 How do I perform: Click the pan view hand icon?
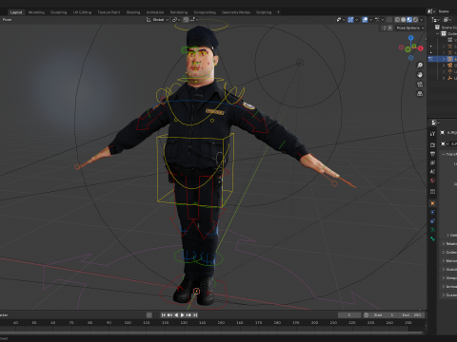click(x=420, y=75)
